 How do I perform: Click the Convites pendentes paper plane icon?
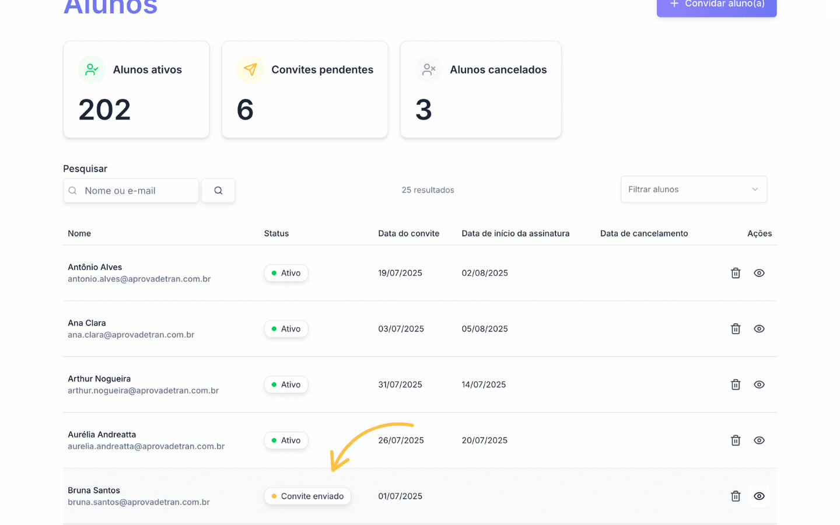click(x=250, y=69)
